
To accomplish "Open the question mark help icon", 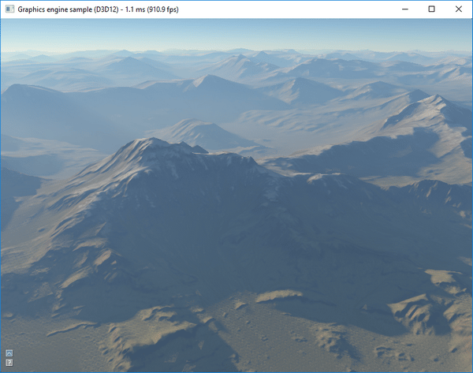I will 9,363.
